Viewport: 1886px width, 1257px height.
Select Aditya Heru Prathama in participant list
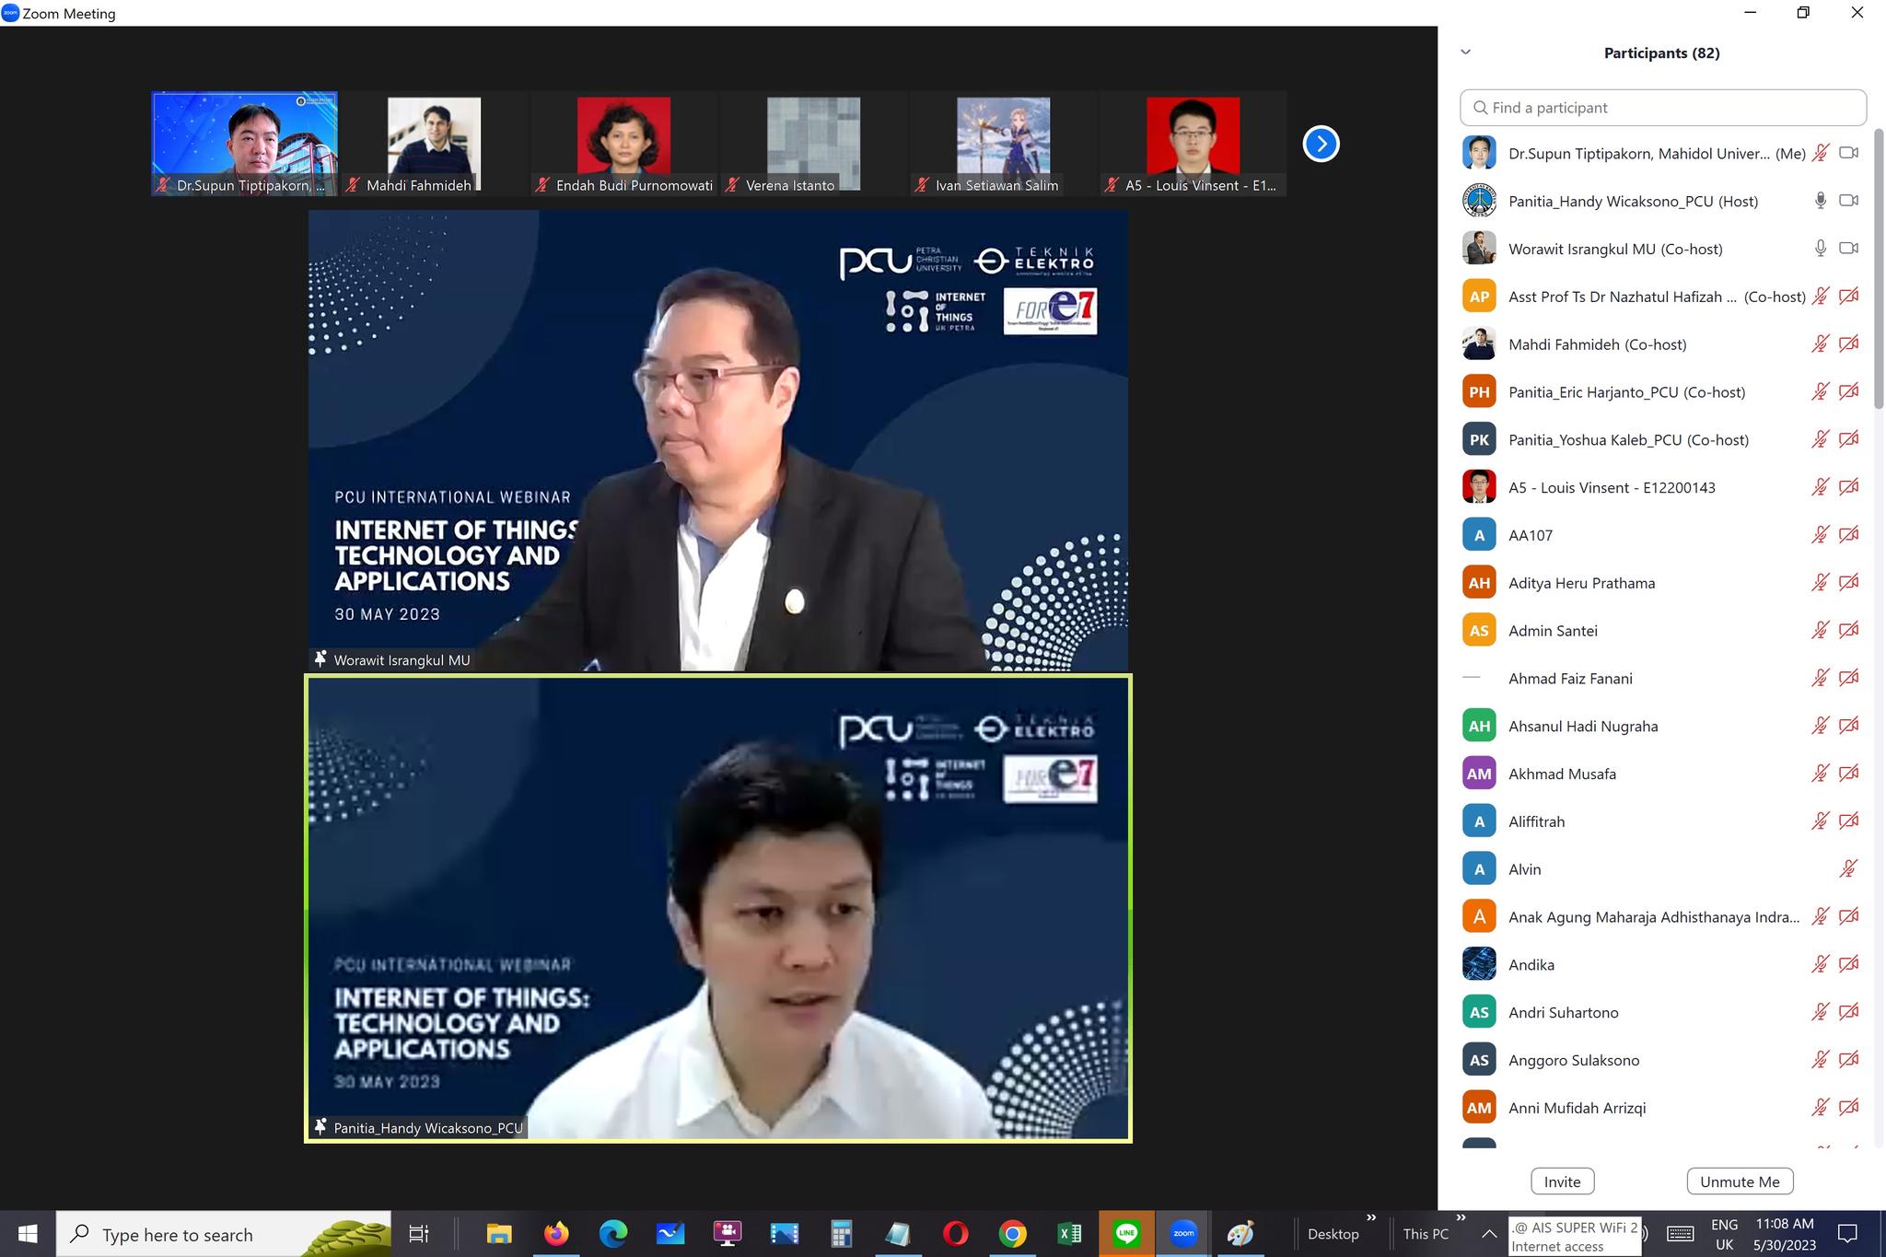click(x=1581, y=583)
